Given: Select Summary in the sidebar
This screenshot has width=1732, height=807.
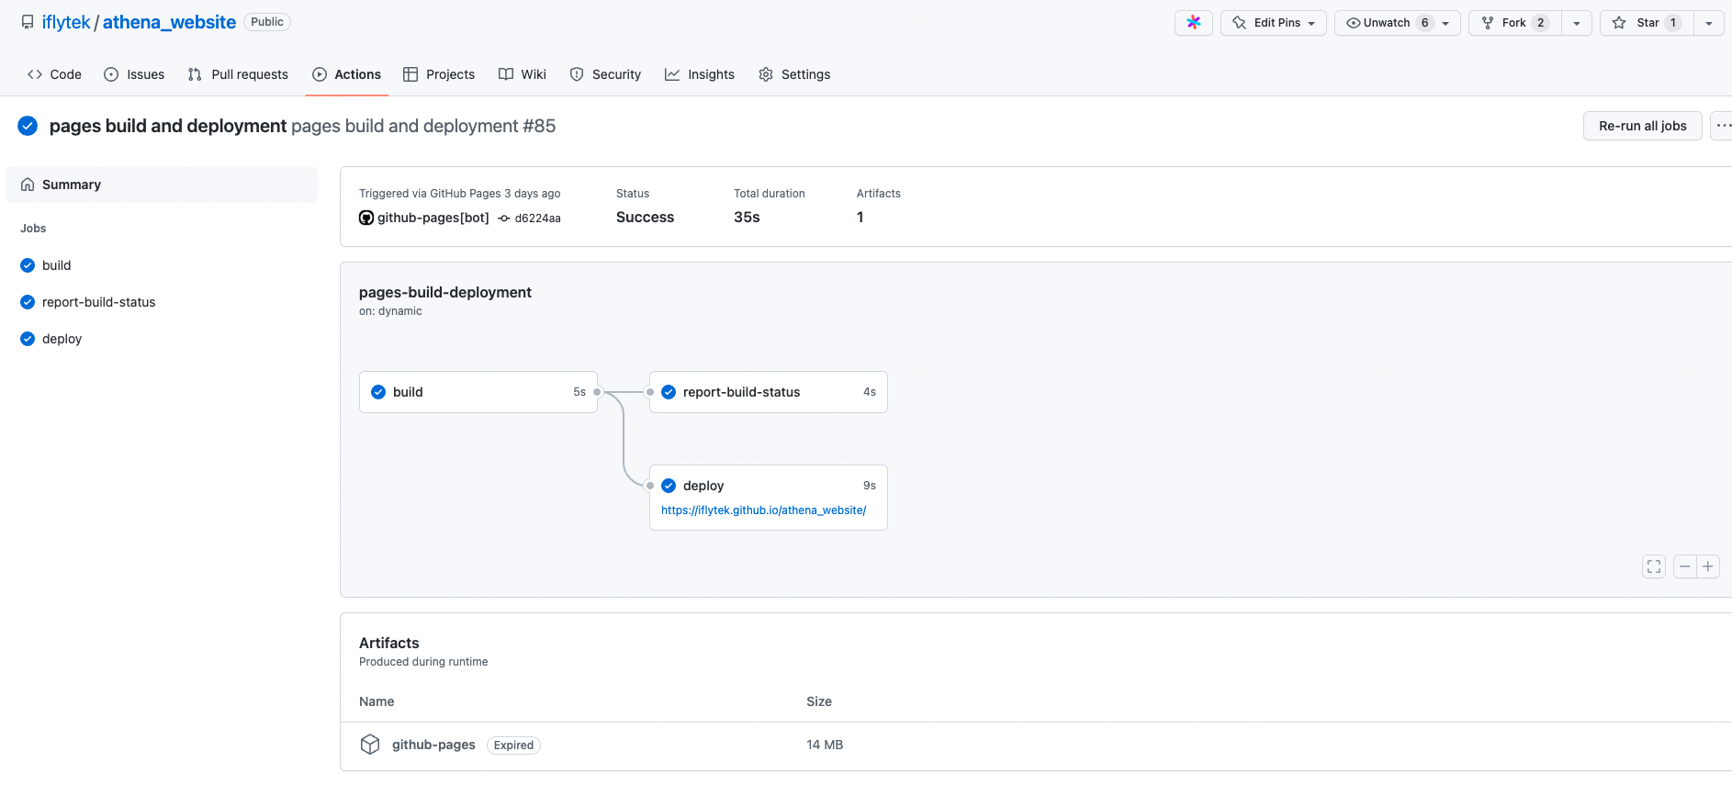Looking at the screenshot, I should click(162, 185).
